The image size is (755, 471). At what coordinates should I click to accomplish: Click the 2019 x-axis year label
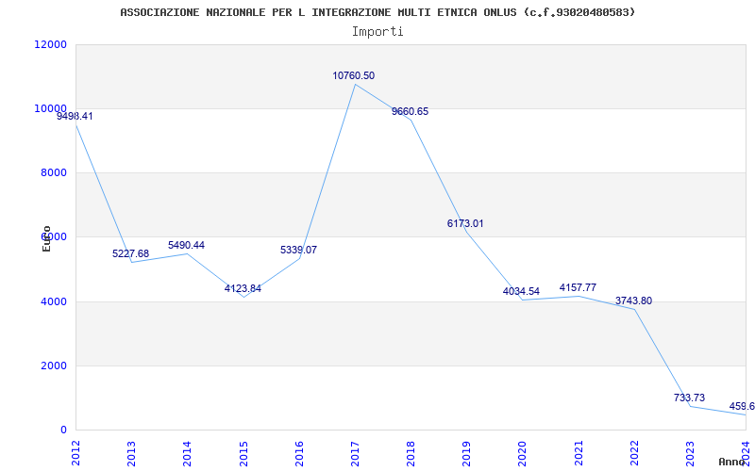coord(466,453)
